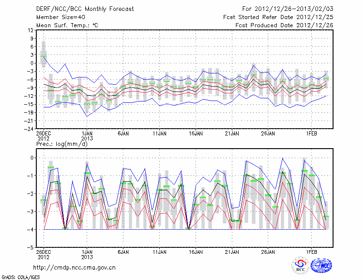Viewport: 363px width, 280px height.
Task: Click 1JAN 2013 label under precipitation chart
Action: pyautogui.click(x=87, y=254)
